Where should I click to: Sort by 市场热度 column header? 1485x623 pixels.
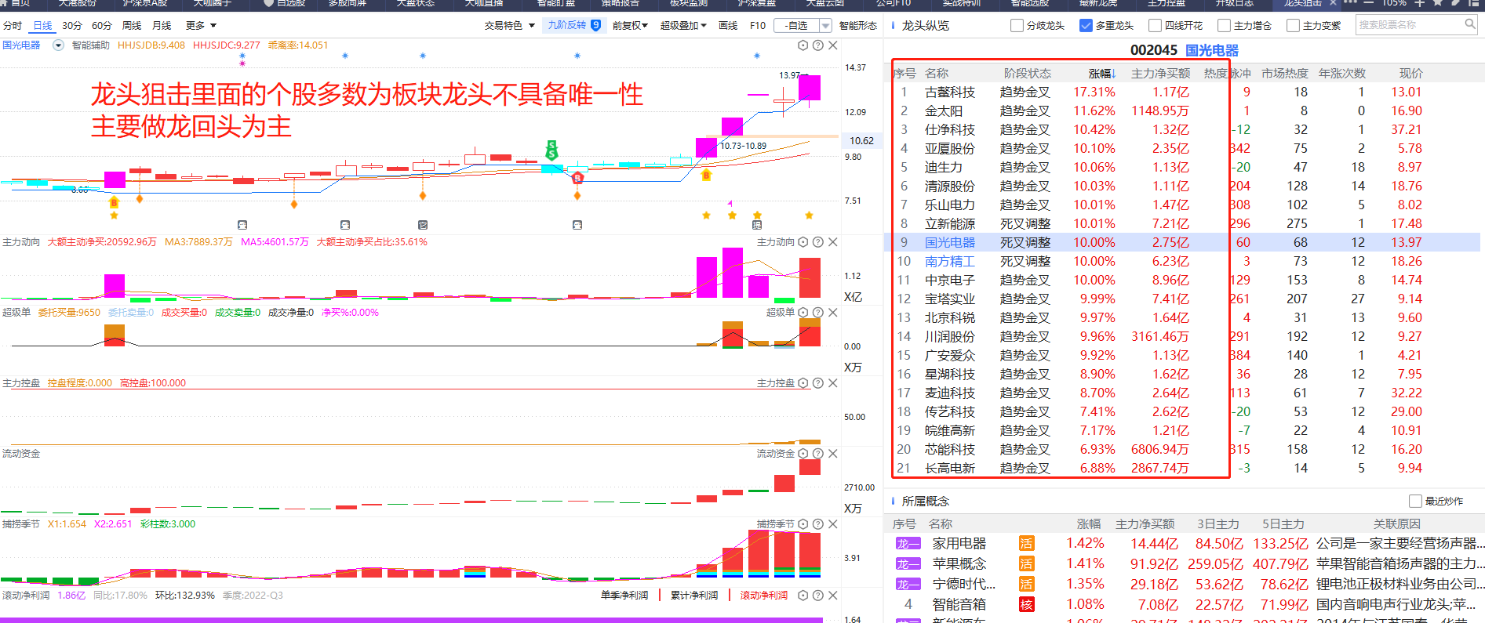click(x=1284, y=74)
